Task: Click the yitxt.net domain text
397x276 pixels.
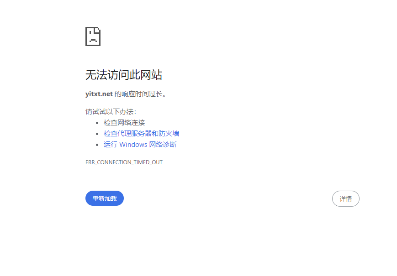Action: 99,94
